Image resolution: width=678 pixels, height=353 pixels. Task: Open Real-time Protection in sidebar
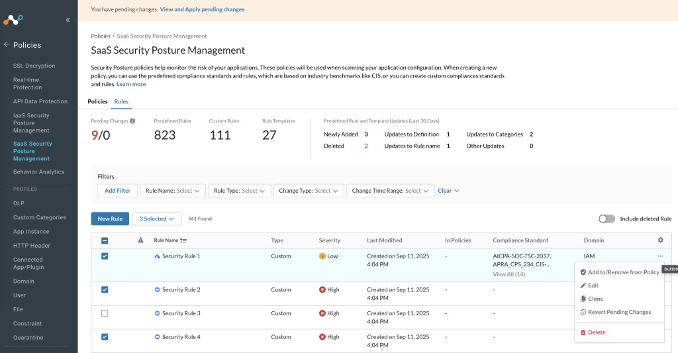tap(28, 83)
